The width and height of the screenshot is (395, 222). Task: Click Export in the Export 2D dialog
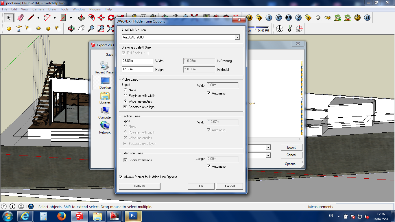tap(291, 147)
